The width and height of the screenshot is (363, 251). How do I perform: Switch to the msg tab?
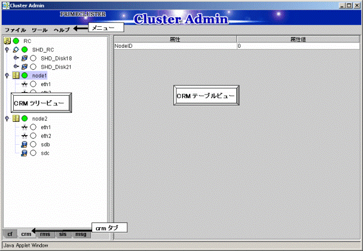point(81,234)
